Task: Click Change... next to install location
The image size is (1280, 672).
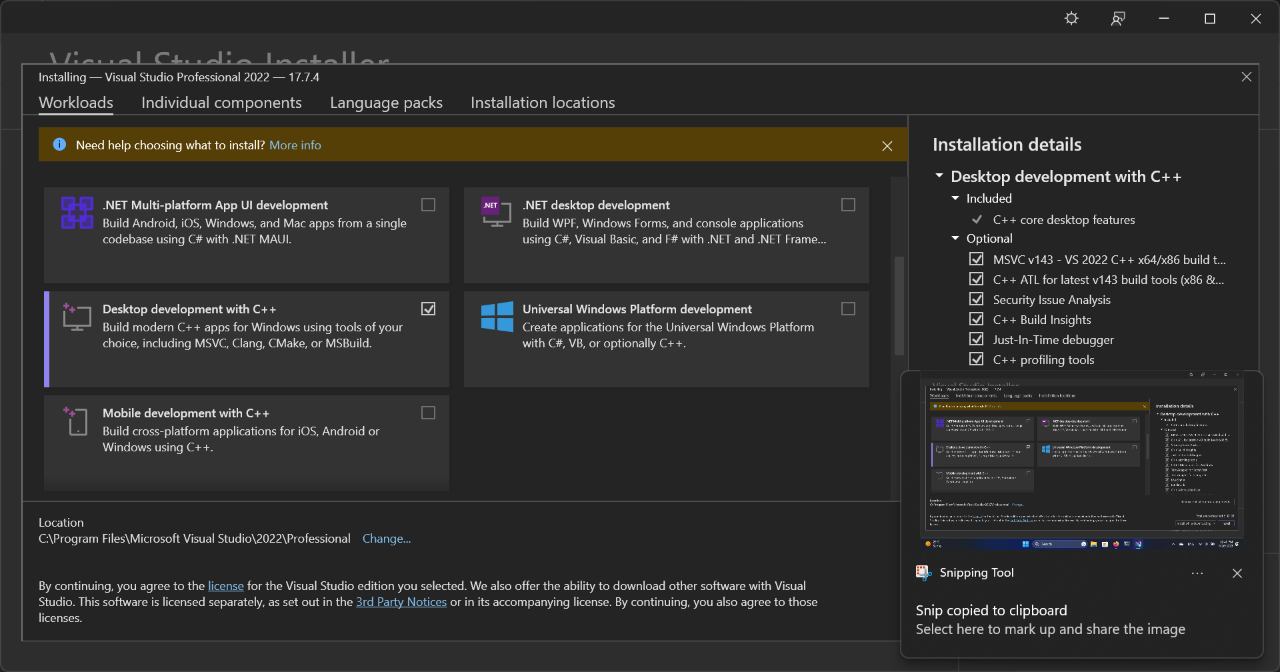Action: (x=387, y=539)
